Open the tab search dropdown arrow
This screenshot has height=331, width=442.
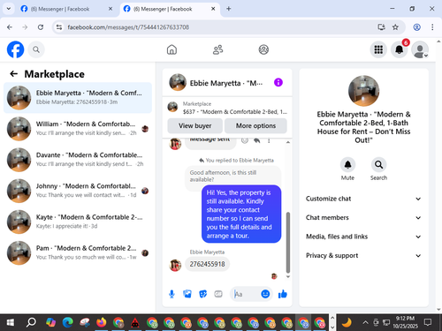pyautogui.click(x=9, y=9)
